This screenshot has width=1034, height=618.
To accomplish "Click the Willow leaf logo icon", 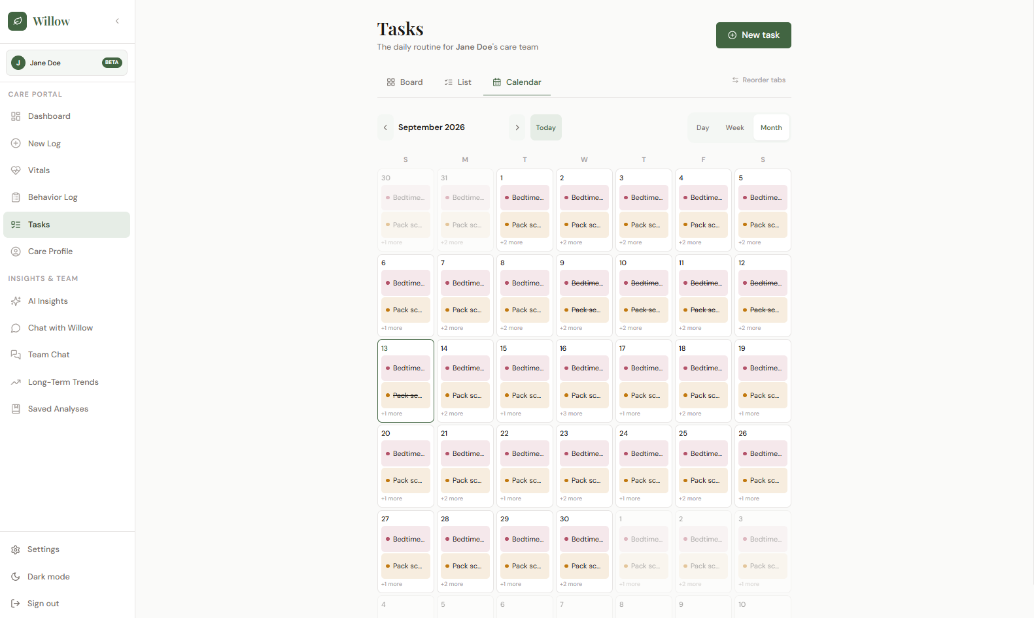I will coord(18,21).
